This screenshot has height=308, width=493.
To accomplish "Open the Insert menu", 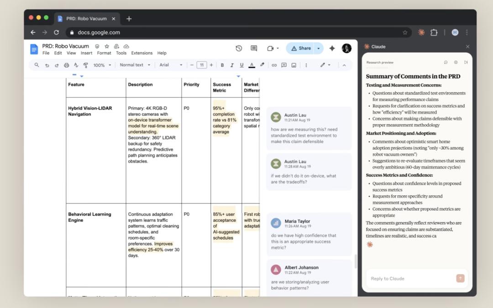I will (86, 53).
